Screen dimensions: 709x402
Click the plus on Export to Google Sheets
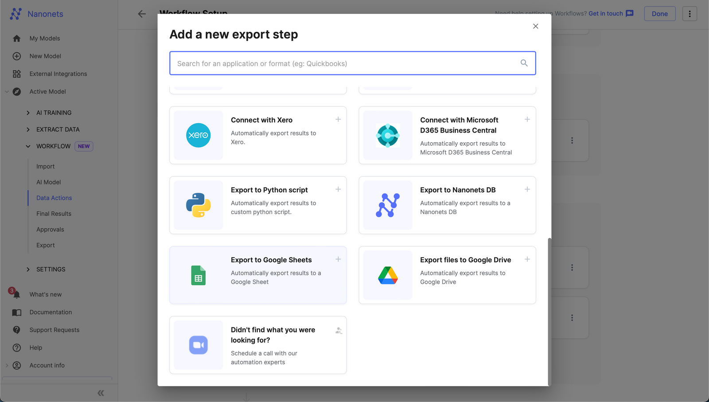(x=338, y=259)
